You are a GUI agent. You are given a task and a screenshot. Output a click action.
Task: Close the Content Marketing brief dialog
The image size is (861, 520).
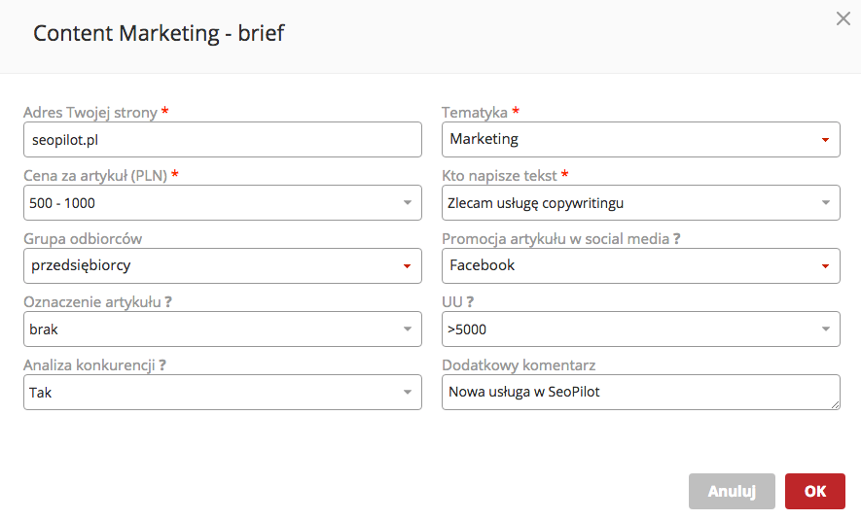click(x=843, y=18)
